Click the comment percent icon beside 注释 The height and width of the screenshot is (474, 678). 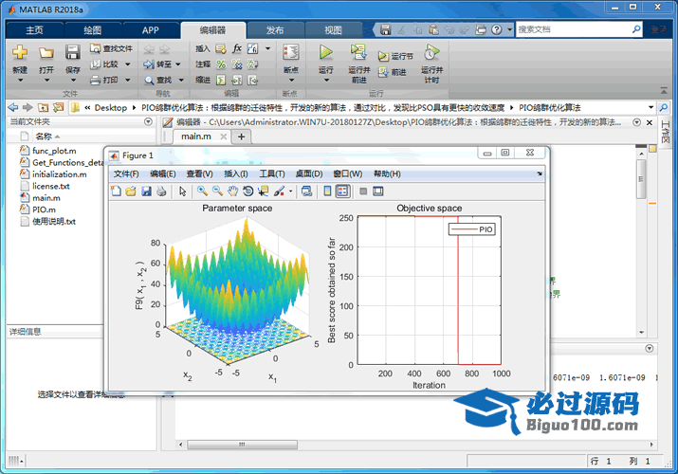pos(221,64)
